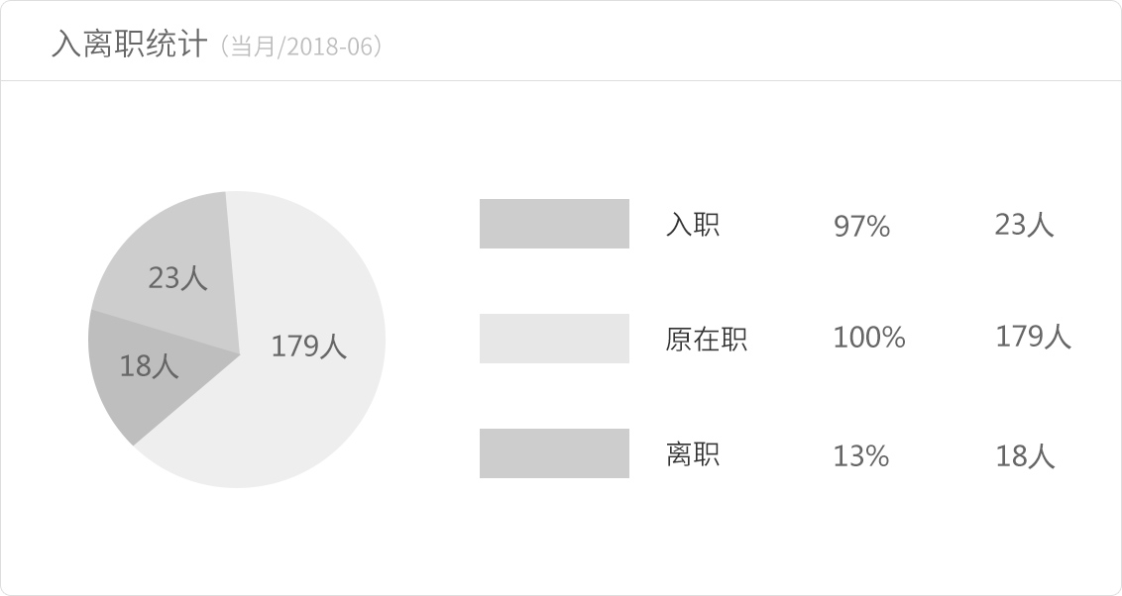Click the 179人 count in legend row
This screenshot has height=596, width=1122.
(x=1033, y=337)
